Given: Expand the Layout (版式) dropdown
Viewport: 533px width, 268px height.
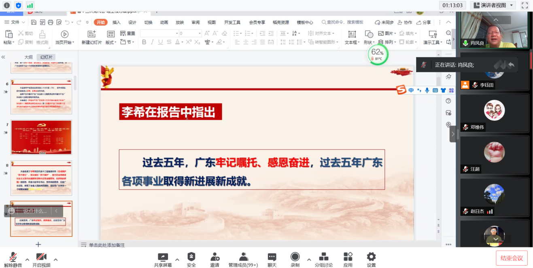Looking at the screenshot, I should (111, 42).
